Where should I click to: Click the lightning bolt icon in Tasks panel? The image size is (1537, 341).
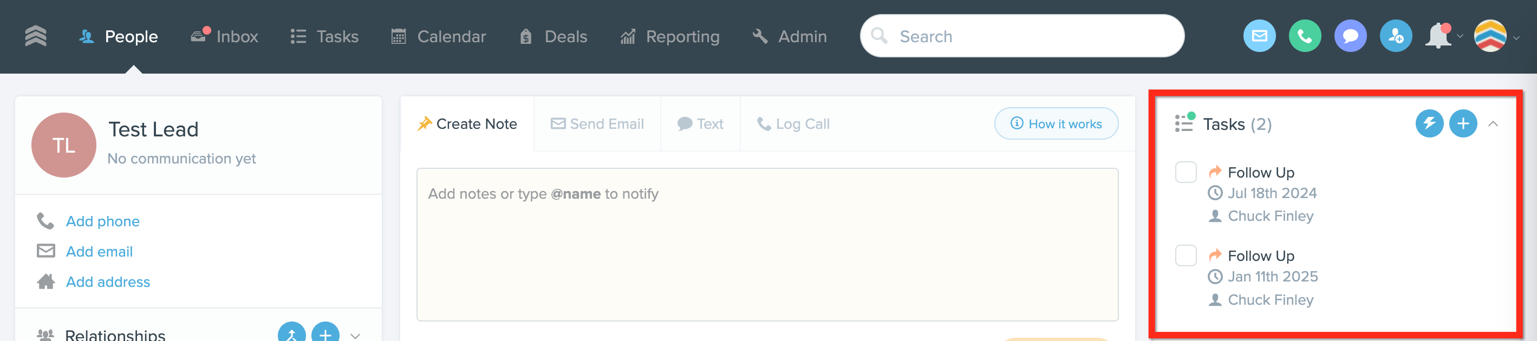tap(1429, 123)
